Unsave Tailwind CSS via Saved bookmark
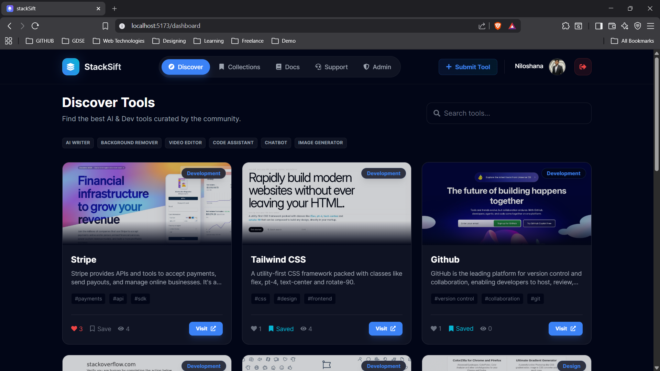 281,329
